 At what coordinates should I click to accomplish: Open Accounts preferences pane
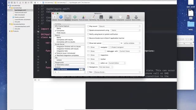coord(61,18)
